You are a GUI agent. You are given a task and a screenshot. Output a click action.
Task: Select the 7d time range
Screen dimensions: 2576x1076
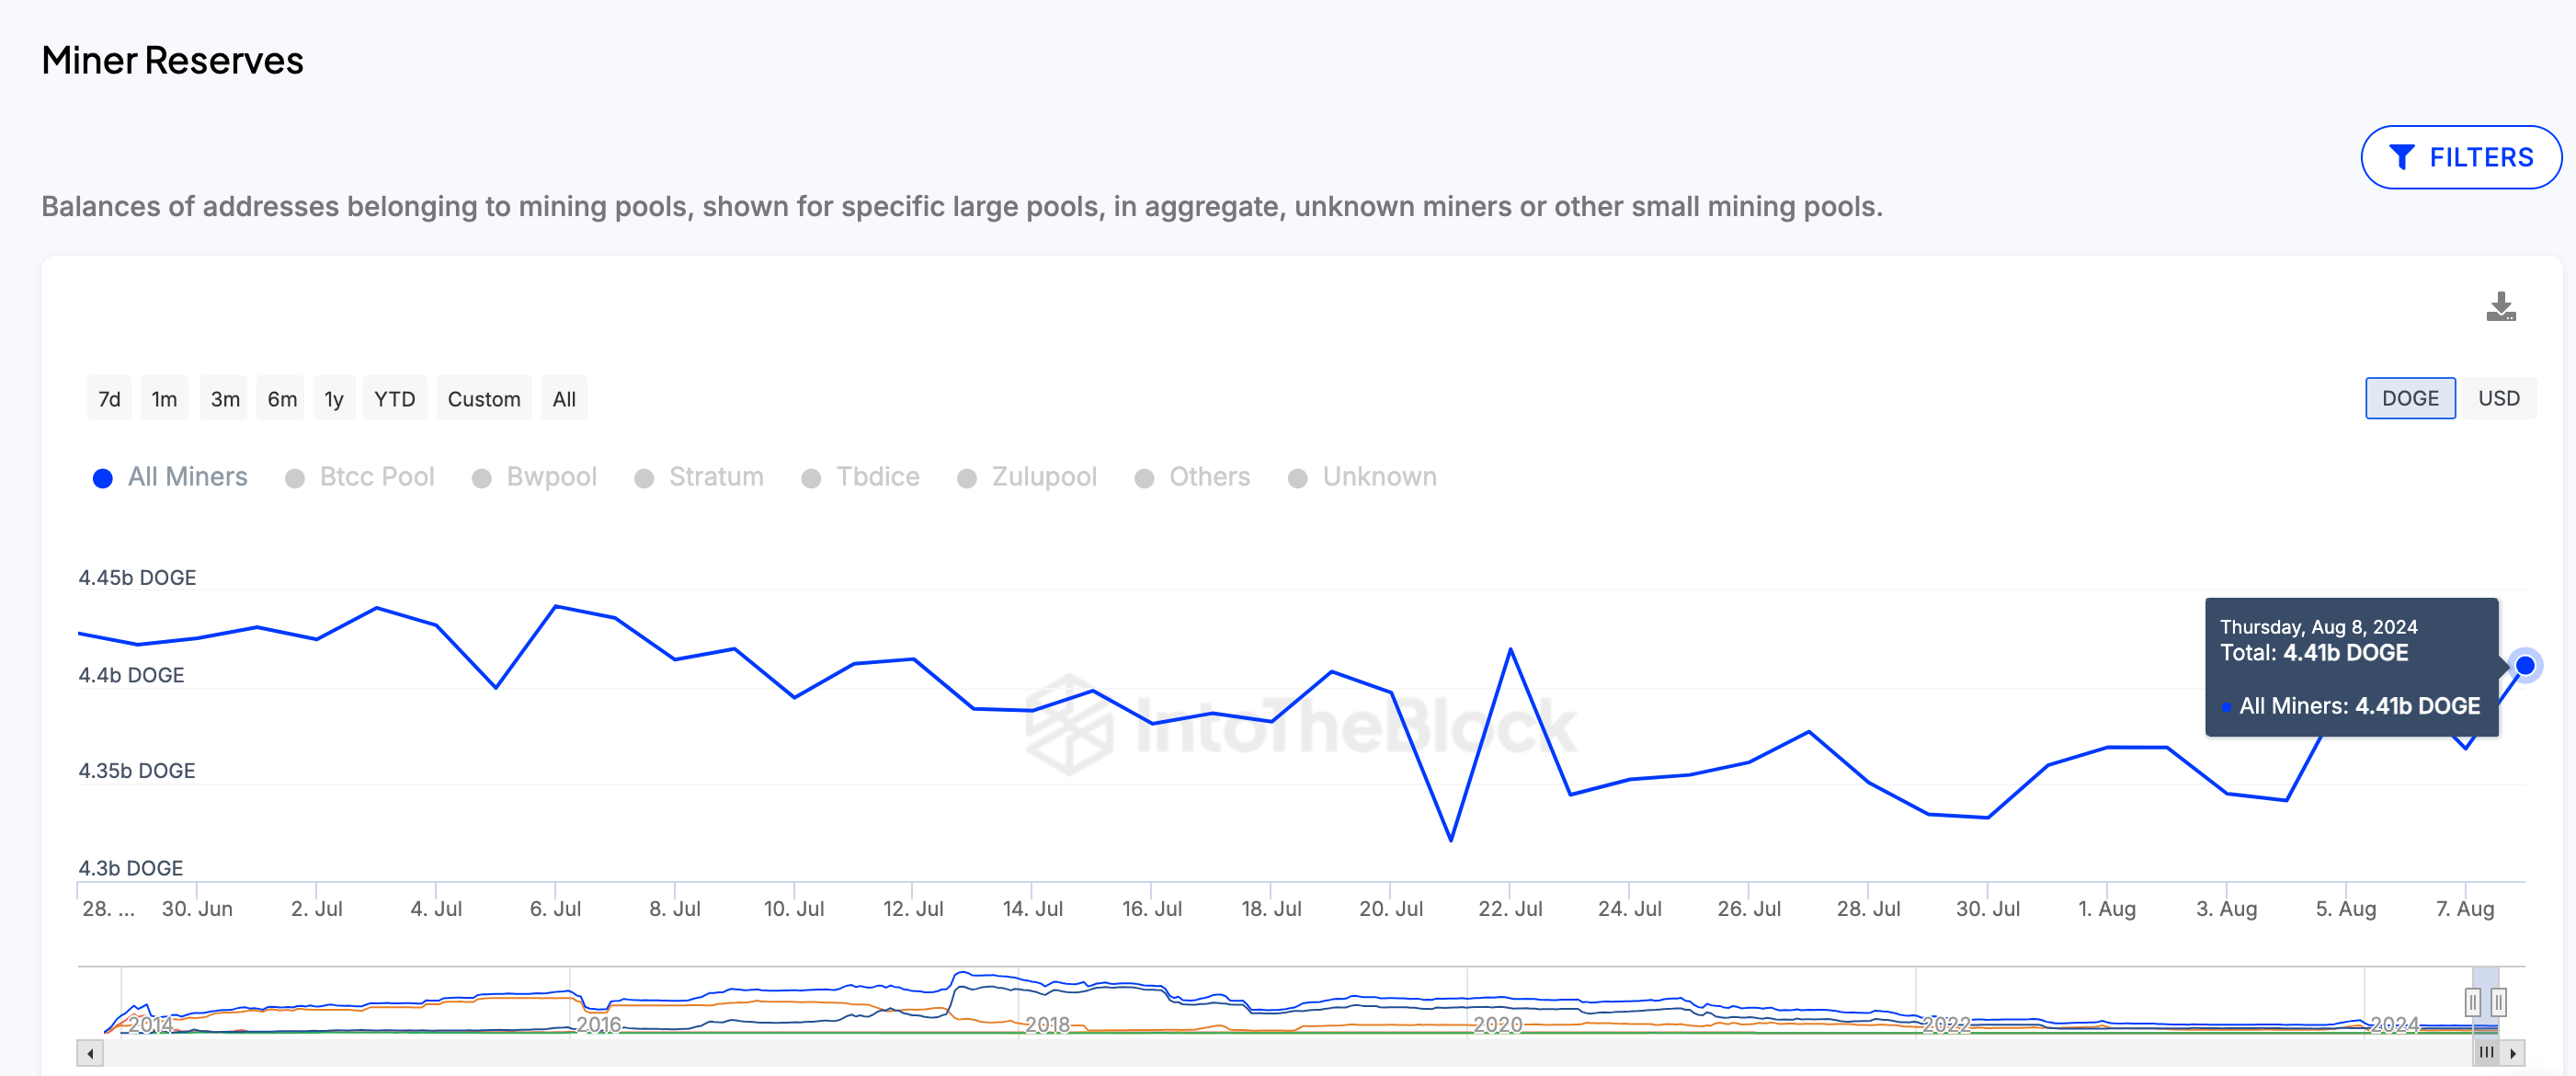108,397
